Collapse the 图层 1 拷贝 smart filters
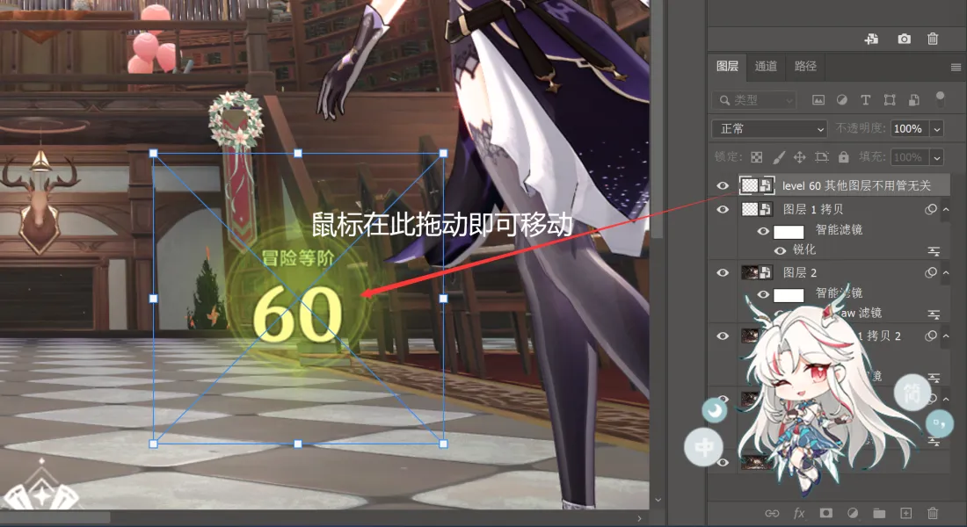967x527 pixels. [x=946, y=209]
